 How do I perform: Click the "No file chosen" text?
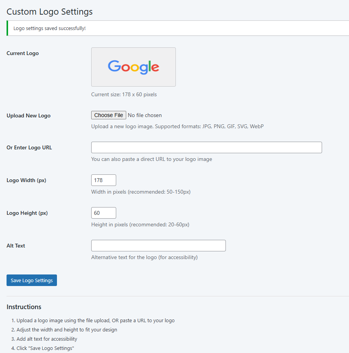point(145,115)
